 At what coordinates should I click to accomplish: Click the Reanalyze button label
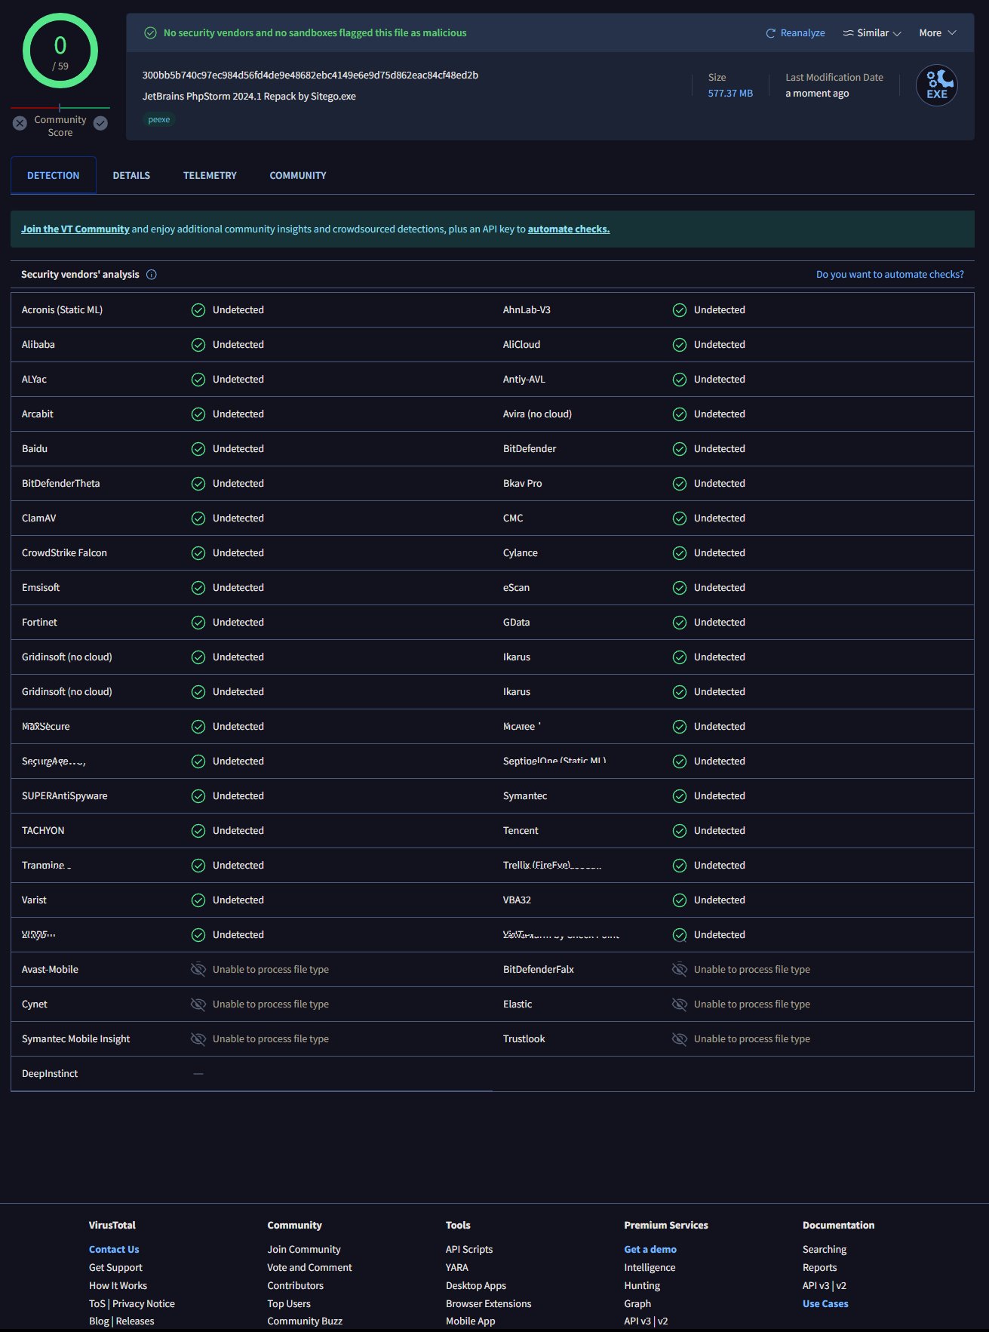tap(803, 33)
